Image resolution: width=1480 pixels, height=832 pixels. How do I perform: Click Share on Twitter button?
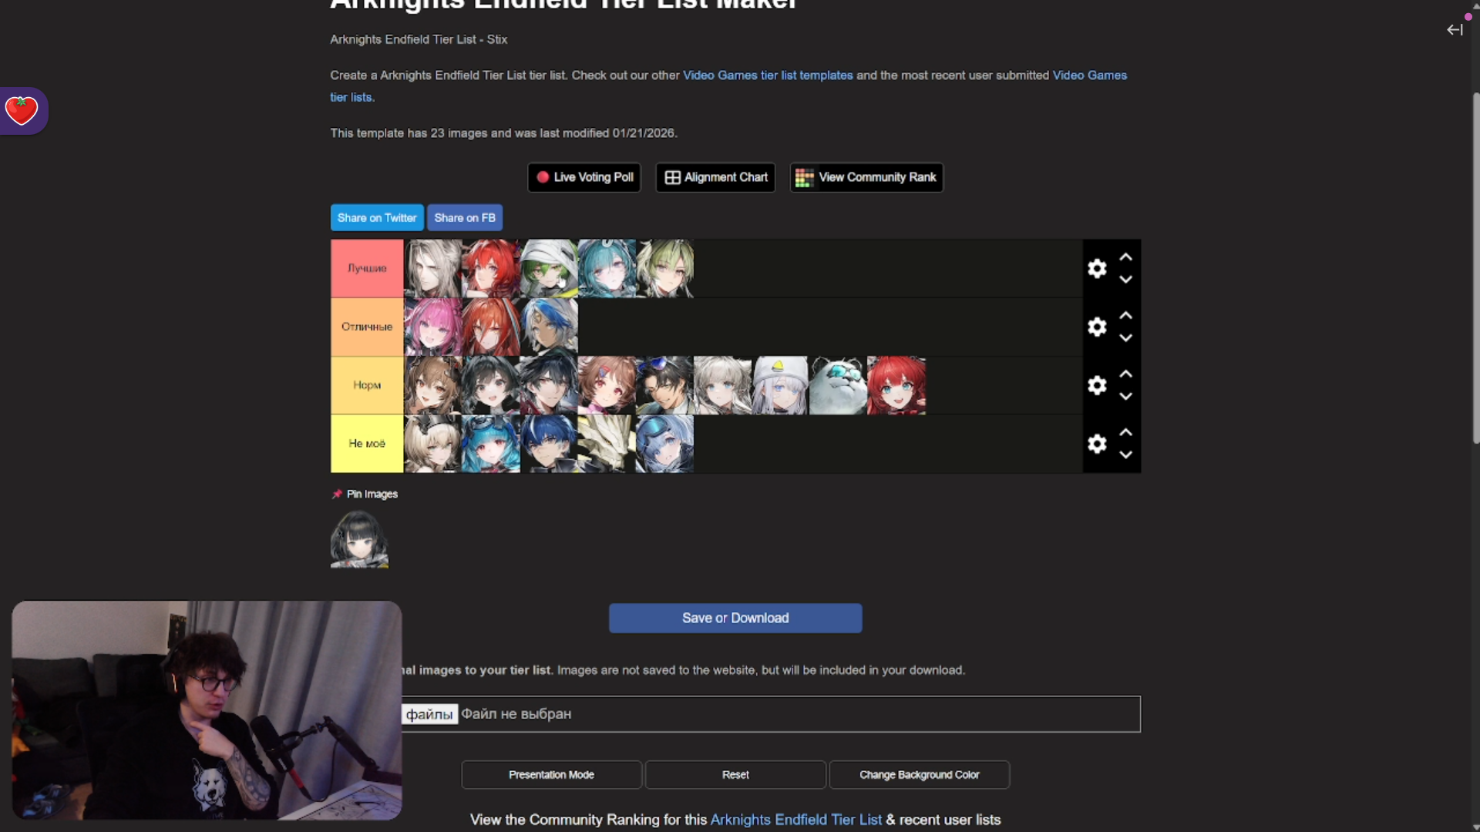[377, 218]
